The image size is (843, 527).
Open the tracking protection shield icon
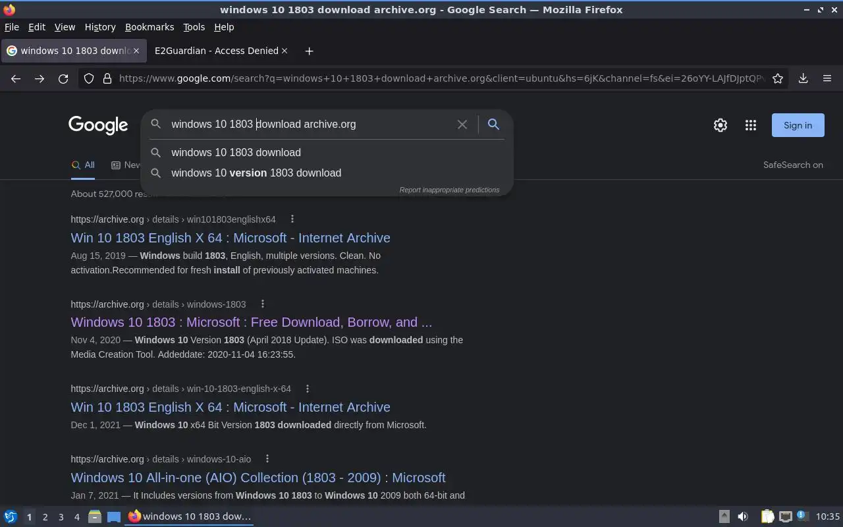pos(89,78)
